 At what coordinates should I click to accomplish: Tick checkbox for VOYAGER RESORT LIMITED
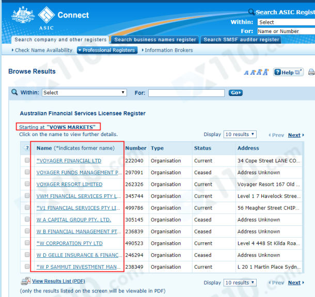[27, 184]
